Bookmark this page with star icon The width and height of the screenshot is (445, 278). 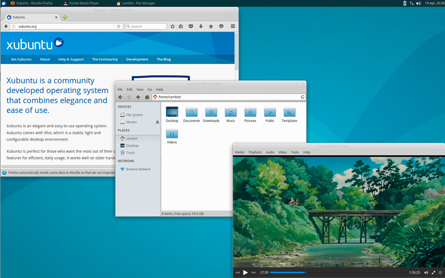(x=172, y=26)
